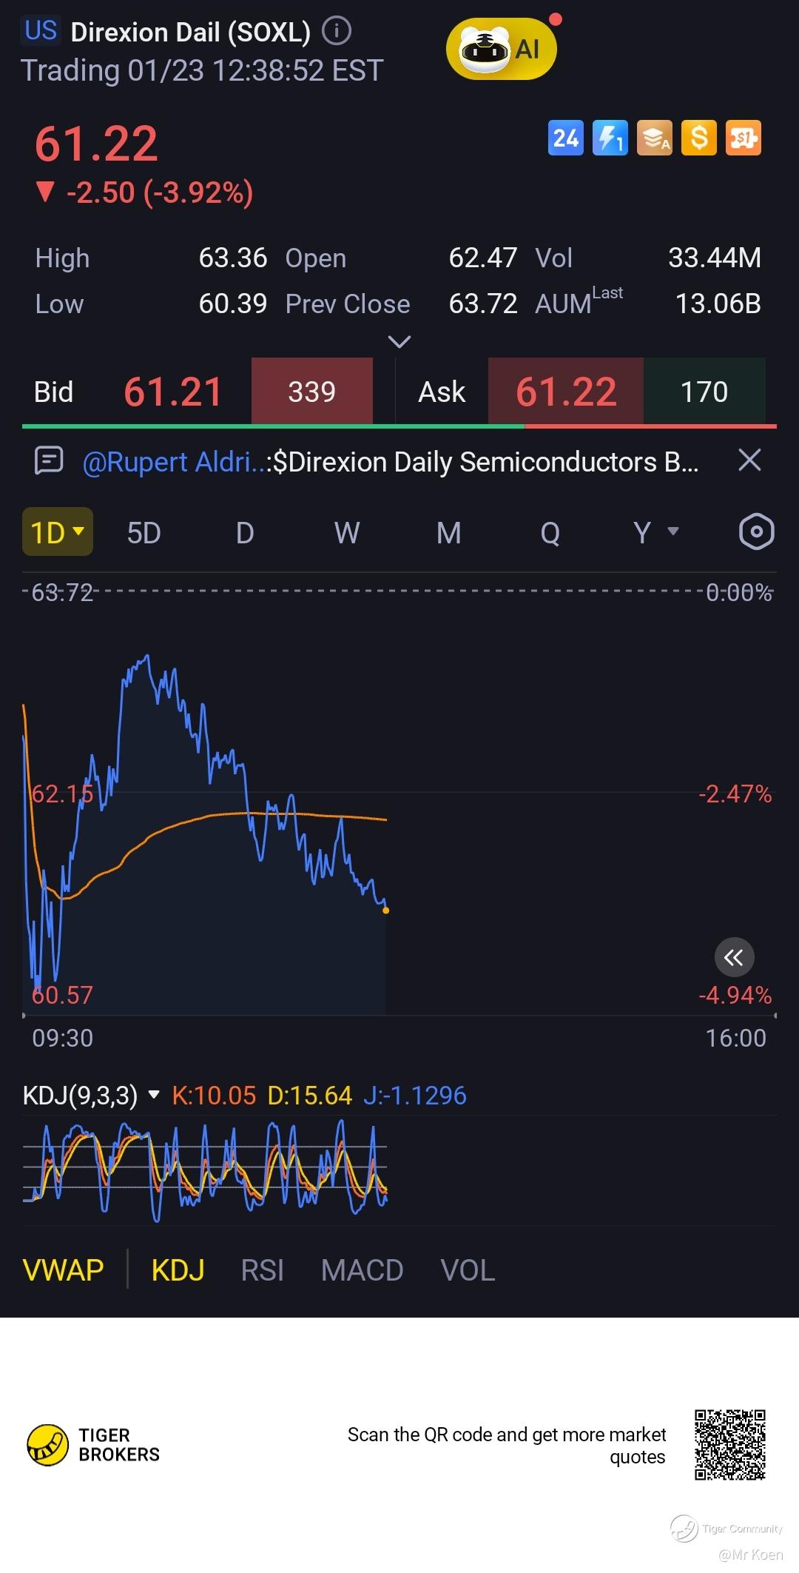Tap the -4.94% chart axis label
The image size is (799, 1573).
point(735,995)
